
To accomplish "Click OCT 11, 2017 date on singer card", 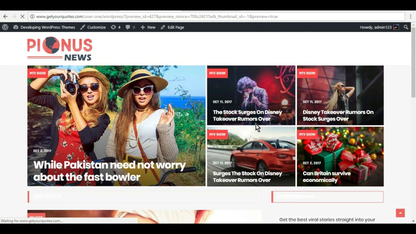I will 222,102.
